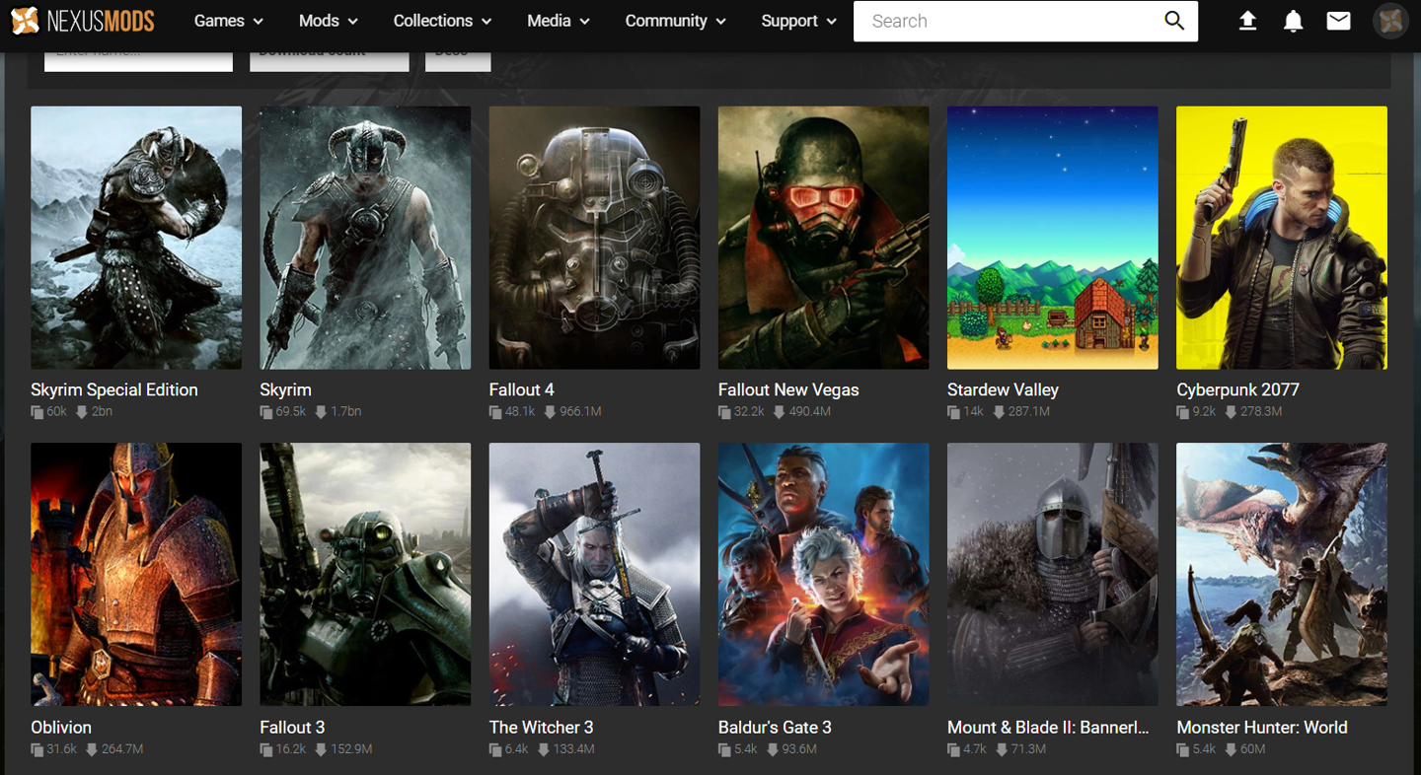Open Mount & Blade II: Bannerlord title link
This screenshot has height=775, width=1421.
pos(1048,727)
